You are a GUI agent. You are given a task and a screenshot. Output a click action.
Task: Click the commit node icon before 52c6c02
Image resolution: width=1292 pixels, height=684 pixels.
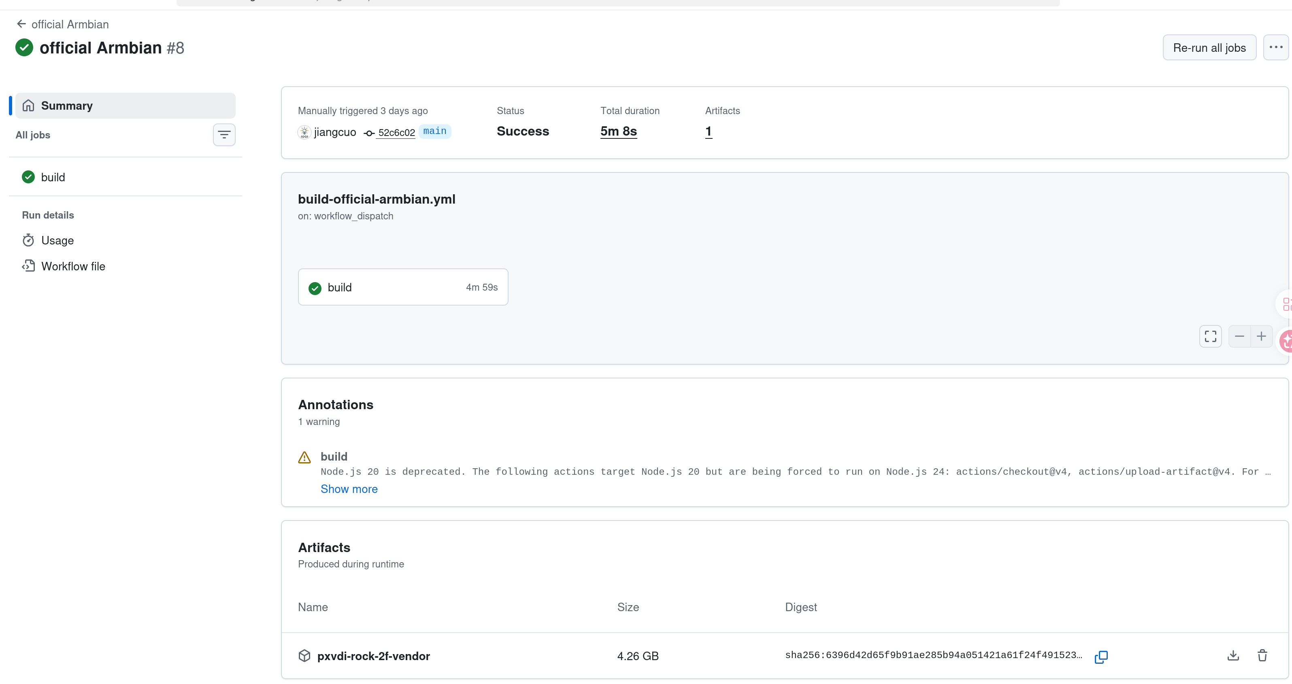click(369, 133)
